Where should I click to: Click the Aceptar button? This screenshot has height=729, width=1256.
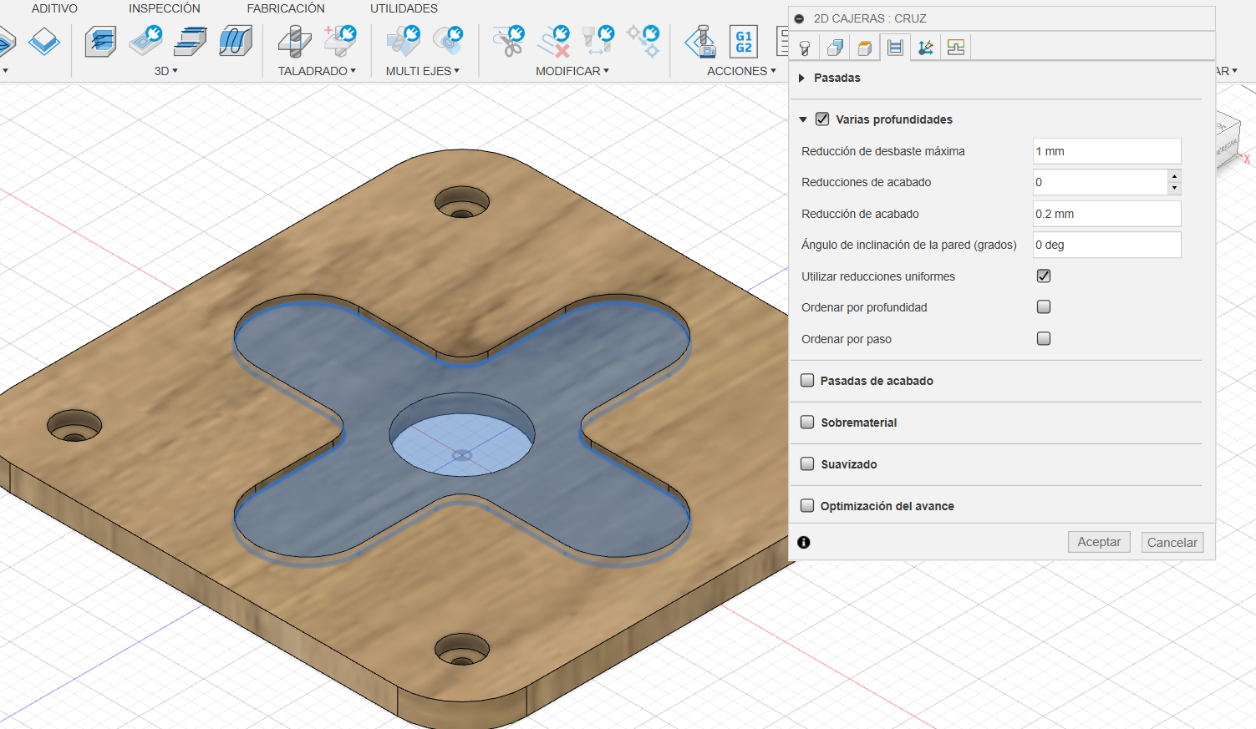[x=1099, y=542]
